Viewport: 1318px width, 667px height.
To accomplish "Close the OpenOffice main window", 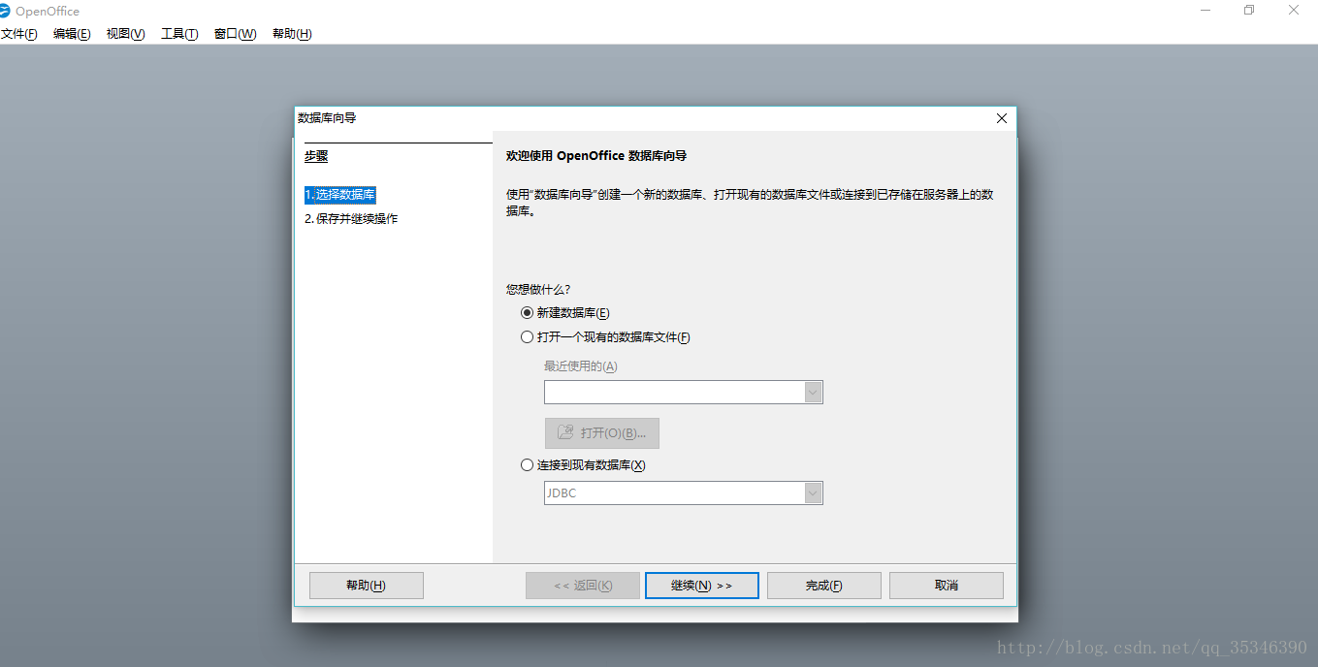I will click(1294, 11).
